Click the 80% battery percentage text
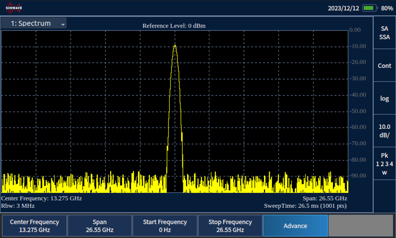The width and height of the screenshot is (396, 238). pyautogui.click(x=387, y=8)
